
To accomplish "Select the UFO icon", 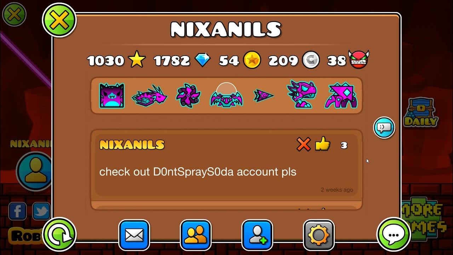I will coord(226,95).
